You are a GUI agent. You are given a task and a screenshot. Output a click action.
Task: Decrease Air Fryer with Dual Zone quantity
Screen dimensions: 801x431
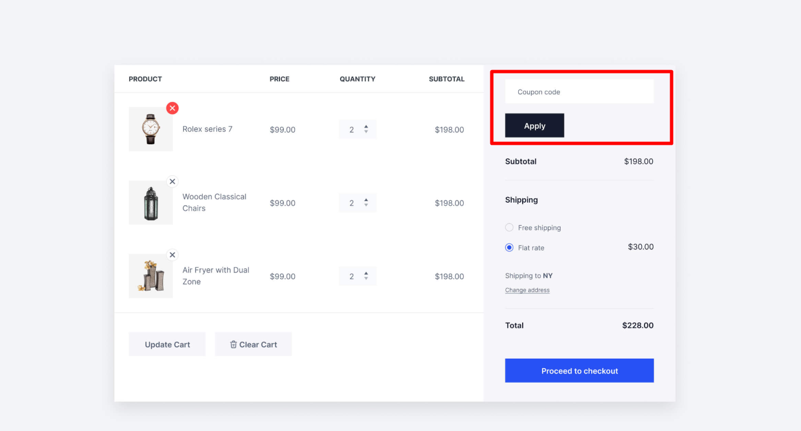point(366,278)
